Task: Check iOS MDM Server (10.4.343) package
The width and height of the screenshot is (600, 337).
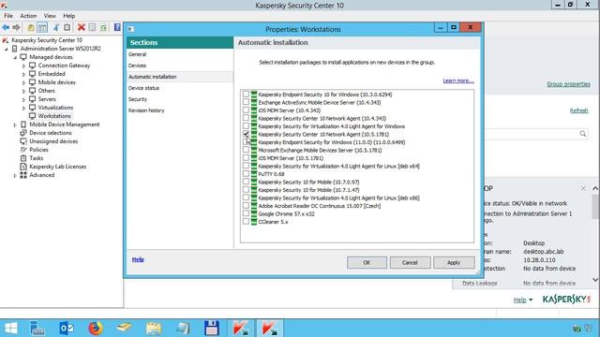Action: tap(246, 110)
